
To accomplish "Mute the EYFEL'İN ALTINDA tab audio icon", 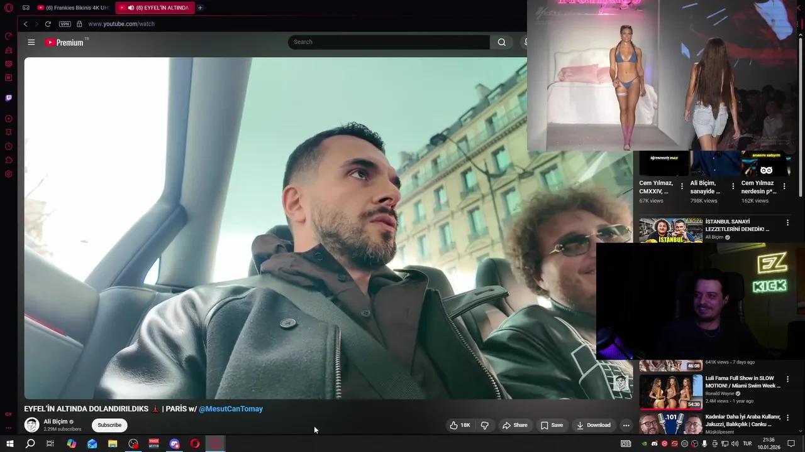I will click(130, 8).
